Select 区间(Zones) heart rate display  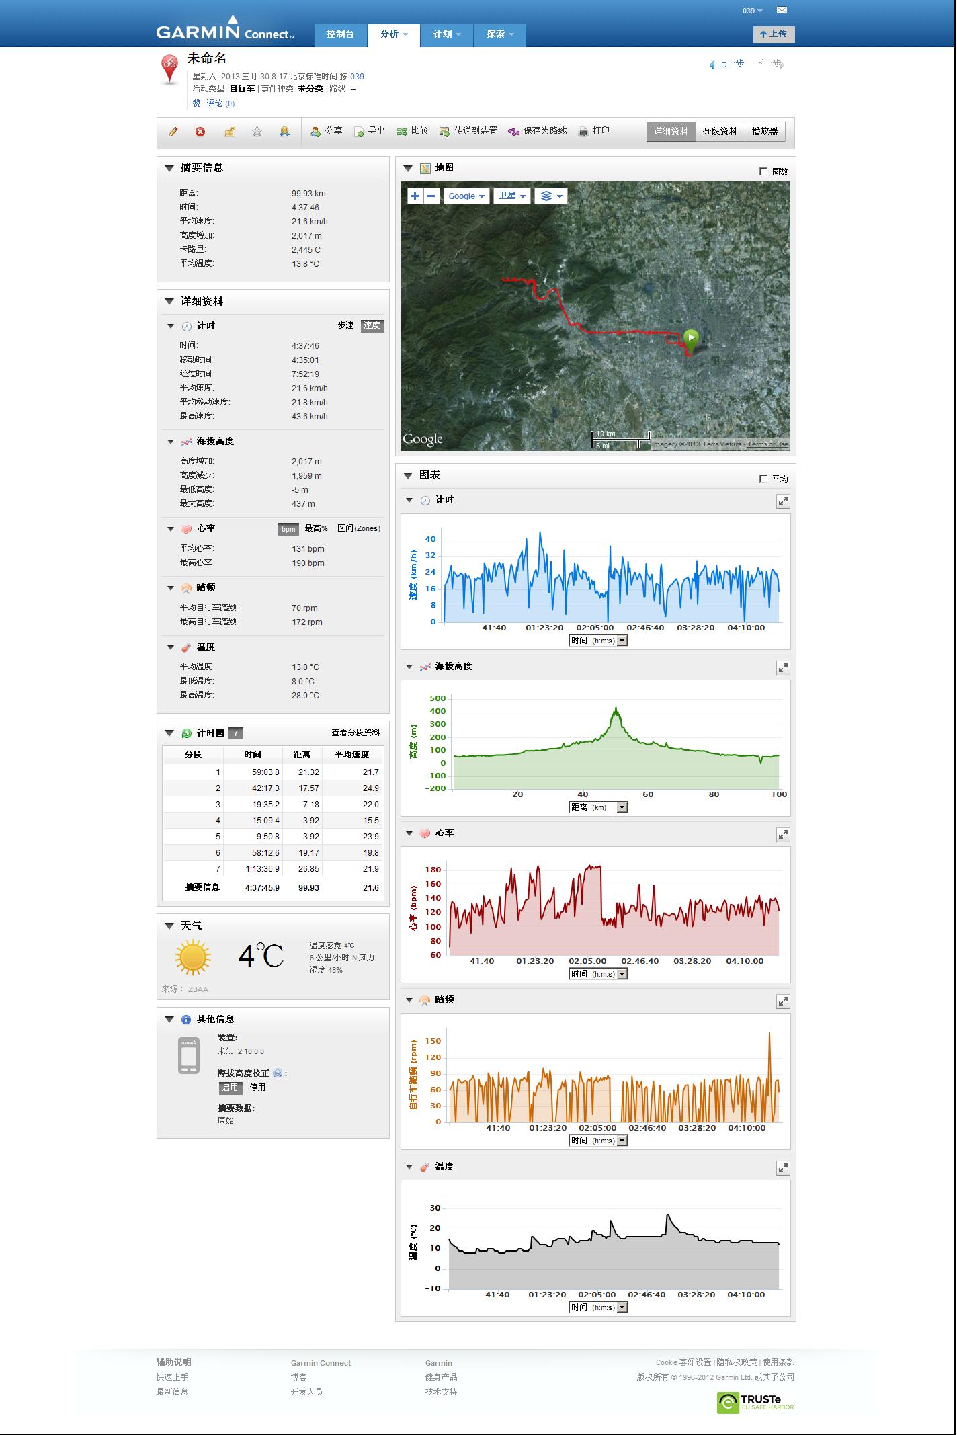pyautogui.click(x=359, y=528)
